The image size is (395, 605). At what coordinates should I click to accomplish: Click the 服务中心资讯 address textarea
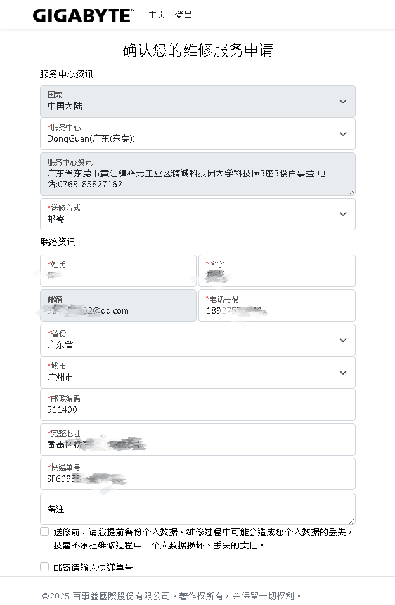[x=197, y=174]
